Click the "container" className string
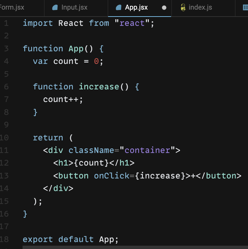 coord(147,150)
